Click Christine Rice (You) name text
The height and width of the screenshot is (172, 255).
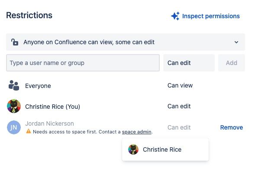52,107
